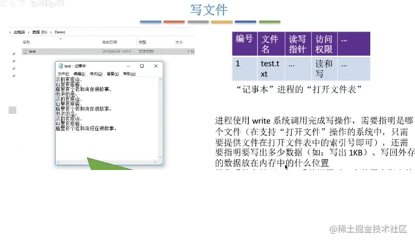Open the 文件(F) menu in Notepad
Viewport: 415px width, 242px height.
click(x=63, y=74)
